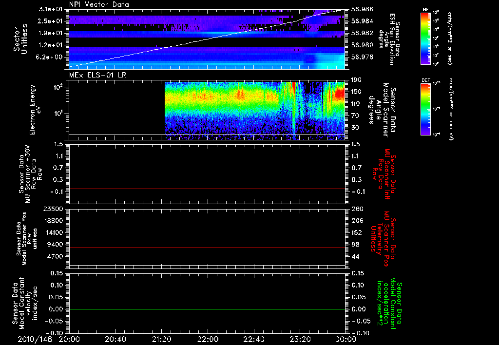
Task: Click the red line in MU Scanner +30V plot
Action: click(x=207, y=189)
